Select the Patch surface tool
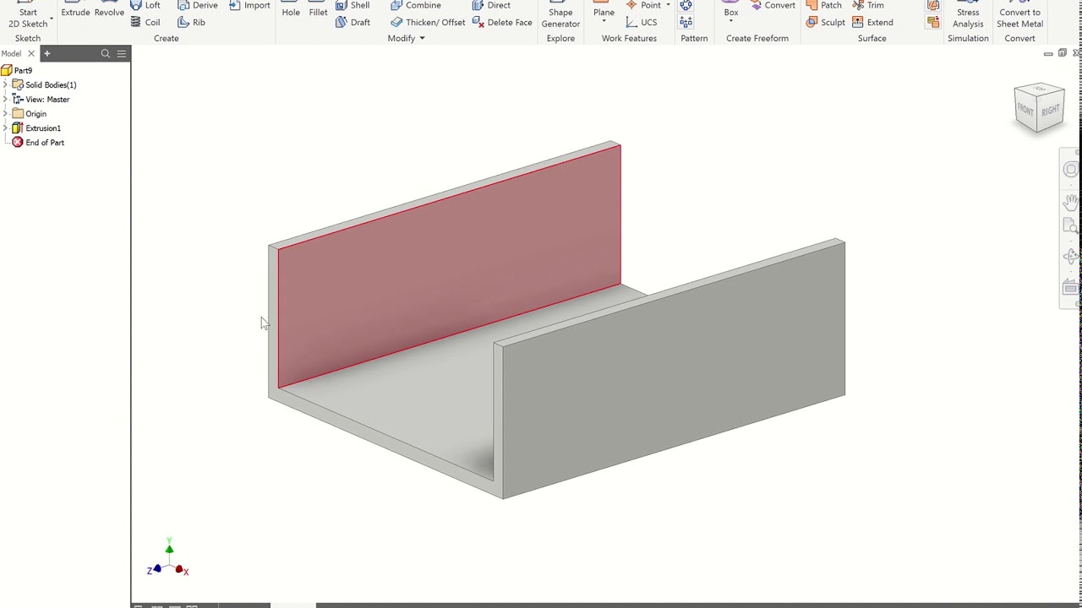Screen dimensions: 1082x608 (823, 5)
